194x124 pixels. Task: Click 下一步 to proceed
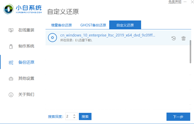click(x=178, y=117)
